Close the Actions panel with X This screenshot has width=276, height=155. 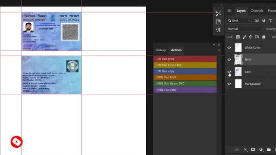(219, 45)
